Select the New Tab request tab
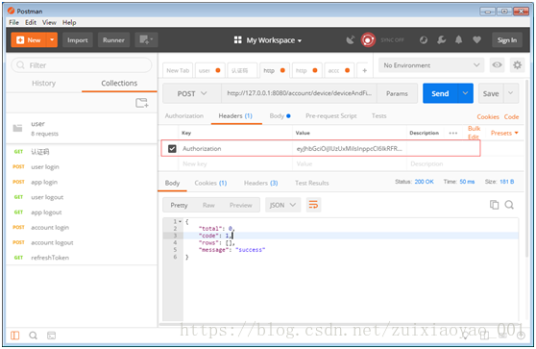This screenshot has width=536, height=349. (178, 70)
